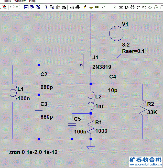The image size is (163, 168).
Task: Open the Place Component gate icon
Action: click(127, 7)
